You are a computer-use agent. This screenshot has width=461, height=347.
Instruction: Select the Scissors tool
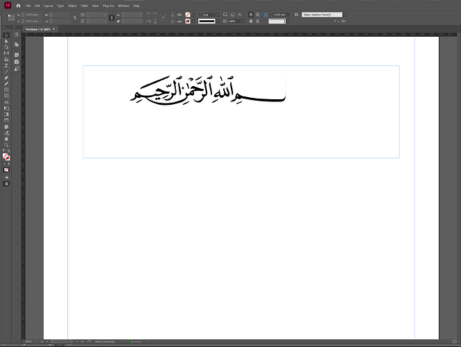(x=6, y=102)
